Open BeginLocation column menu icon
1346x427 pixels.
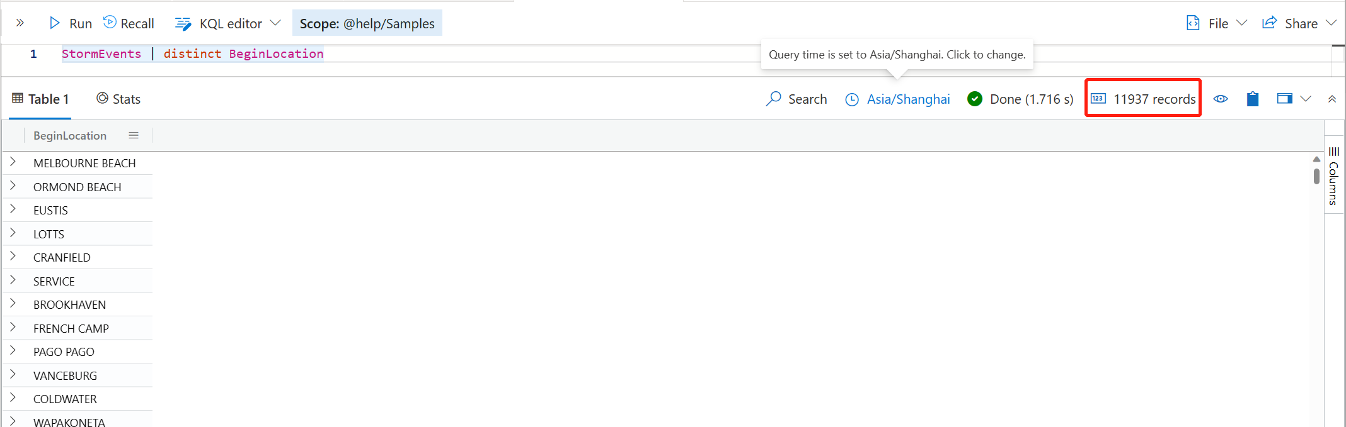(x=134, y=135)
